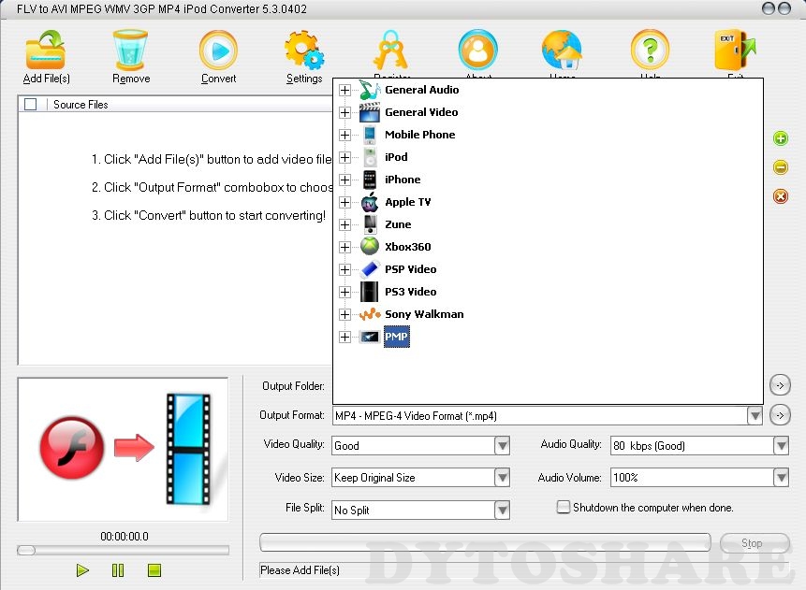Expand the PMP tree node
This screenshot has height=590, width=806.
[x=344, y=337]
